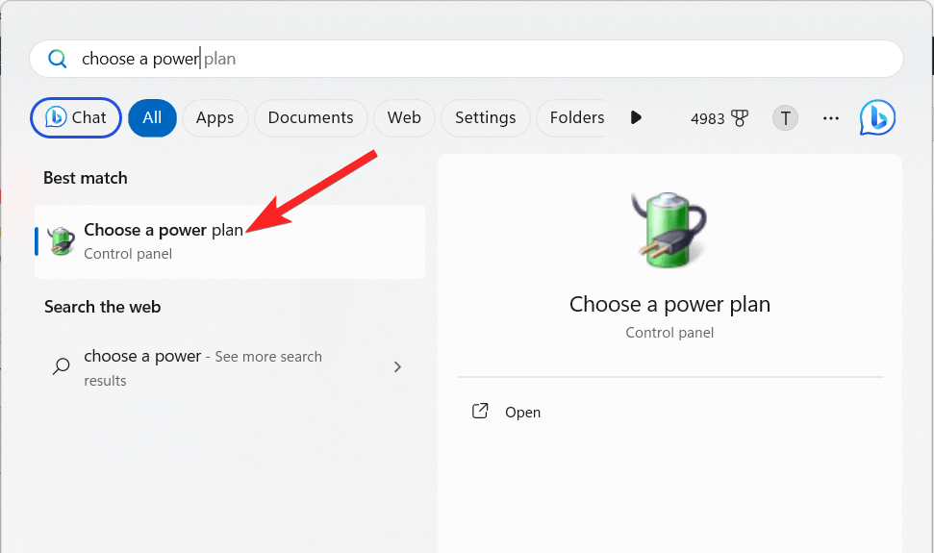Viewport: 934px width, 553px height.
Task: Click inside the search text field
Action: [x=481, y=59]
